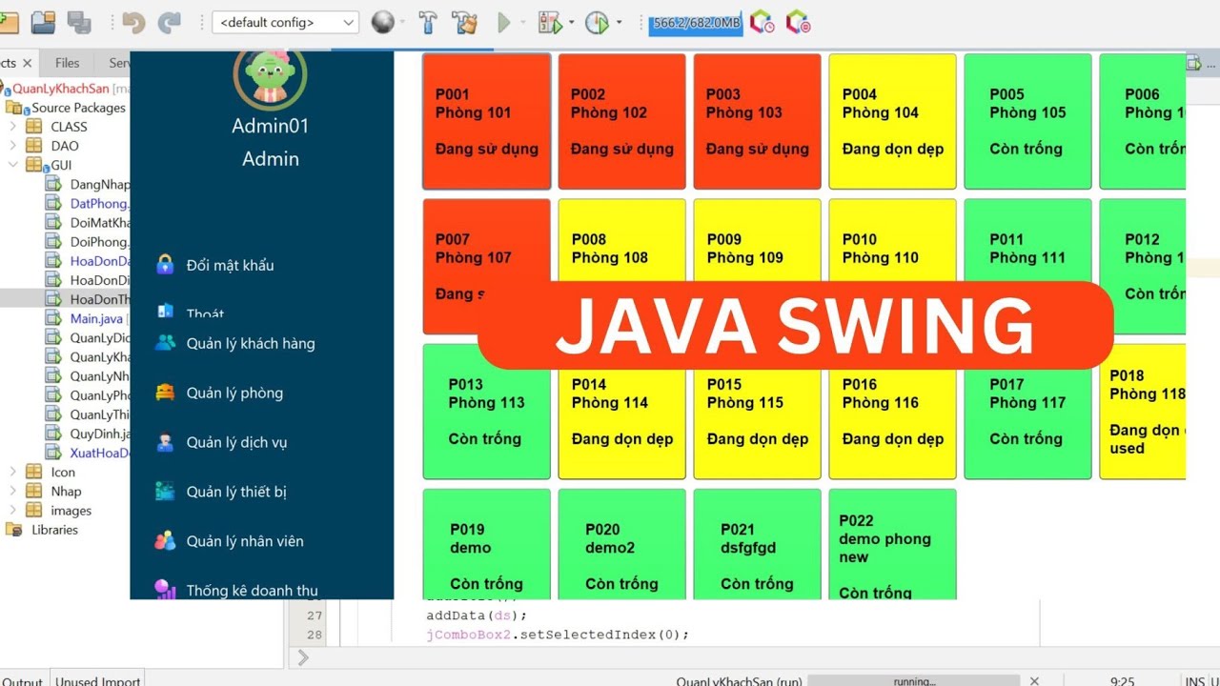Click the Clean and Build icon
This screenshot has width=1220, height=686.
click(x=464, y=22)
